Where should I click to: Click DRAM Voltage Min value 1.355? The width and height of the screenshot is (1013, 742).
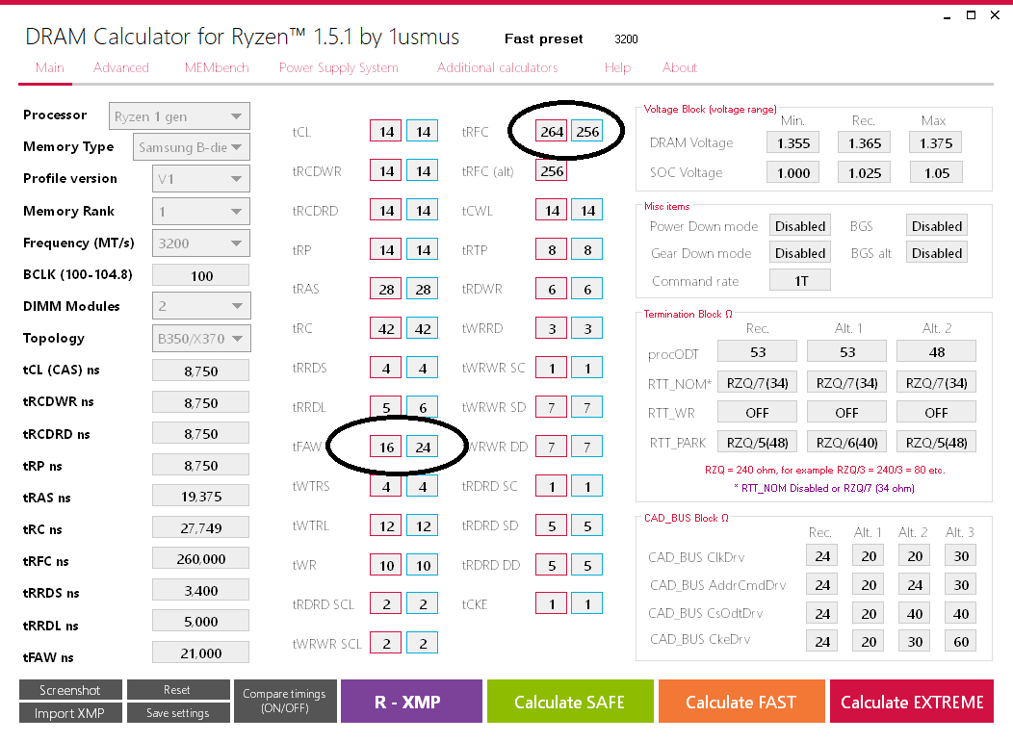[793, 142]
